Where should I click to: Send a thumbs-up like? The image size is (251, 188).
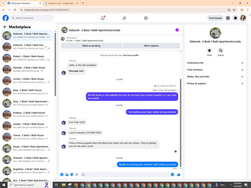[179, 174]
